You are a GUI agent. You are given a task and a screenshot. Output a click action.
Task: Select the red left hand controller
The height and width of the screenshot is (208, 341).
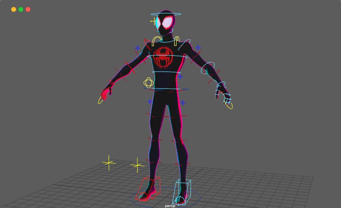[x=104, y=94]
